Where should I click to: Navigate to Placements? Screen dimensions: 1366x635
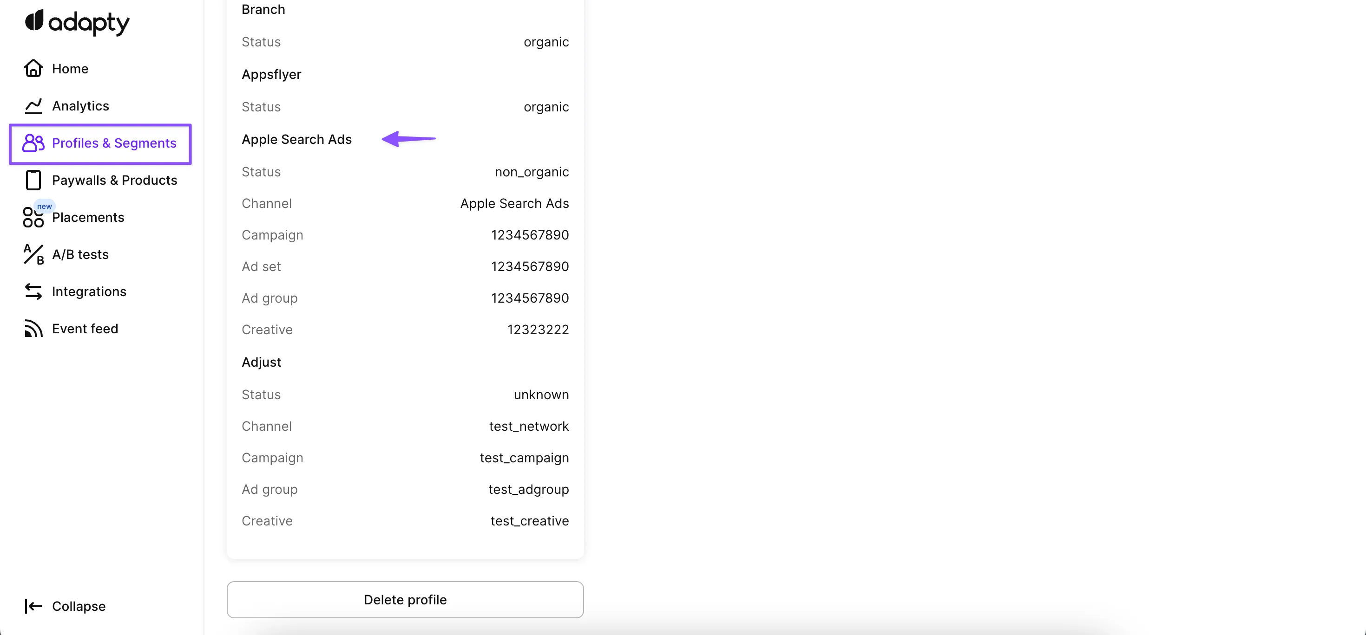click(x=88, y=217)
